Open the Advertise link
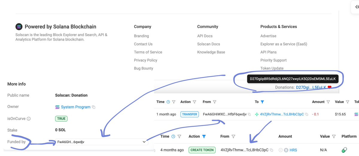Image resolution: width=359 pixels, height=156 pixels. tap(268, 36)
